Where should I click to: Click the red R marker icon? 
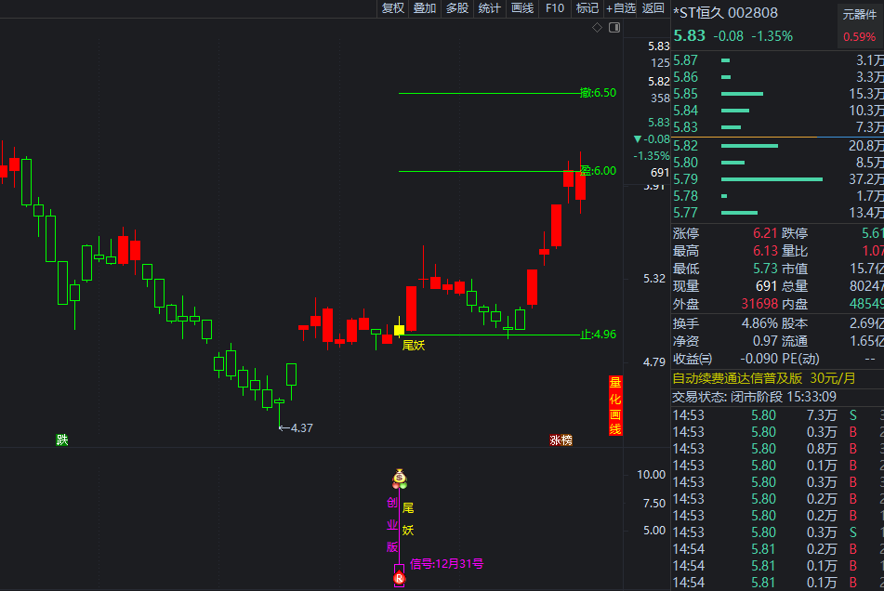pos(400,578)
